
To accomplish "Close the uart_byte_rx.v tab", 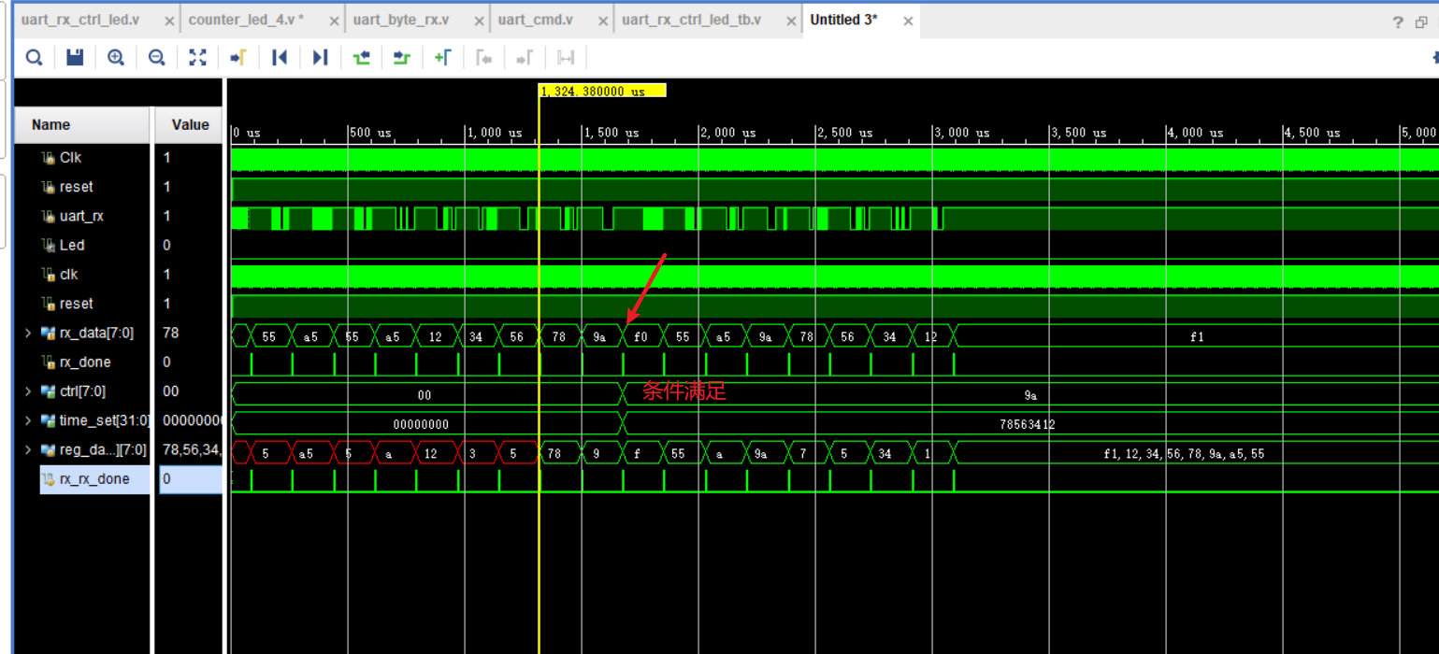I will tap(479, 21).
